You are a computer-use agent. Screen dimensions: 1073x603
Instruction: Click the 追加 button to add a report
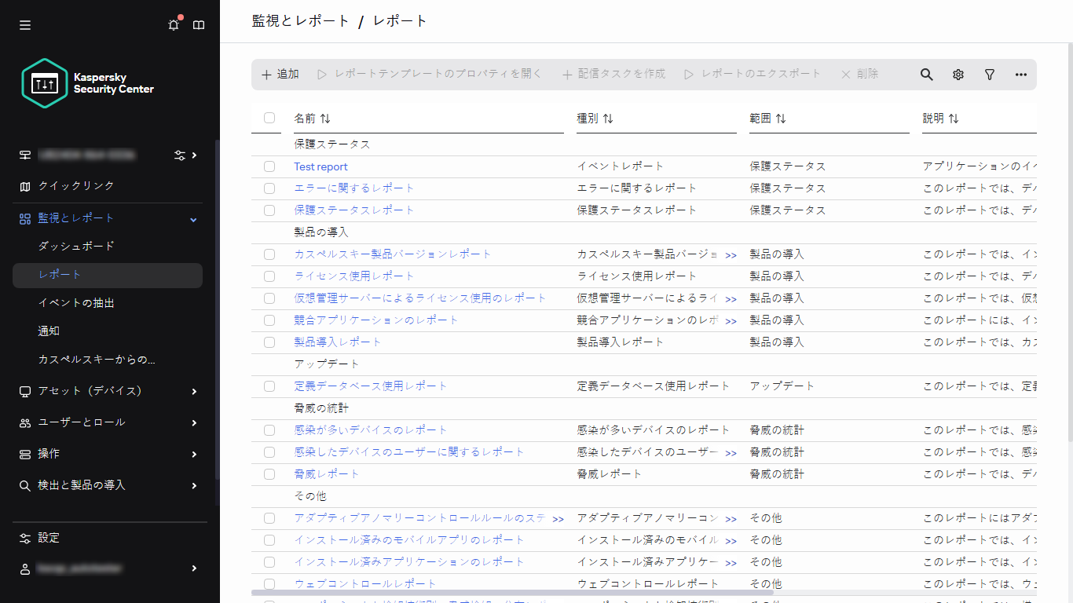point(279,74)
